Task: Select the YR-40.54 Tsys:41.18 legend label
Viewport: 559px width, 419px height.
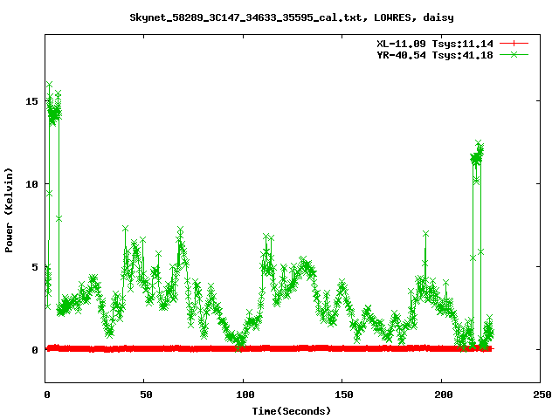Action: click(435, 55)
